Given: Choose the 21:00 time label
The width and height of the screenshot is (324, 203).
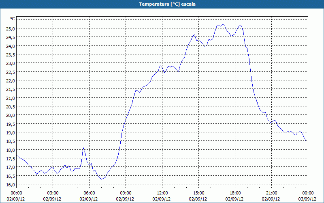Looking at the screenshot, I should tap(271, 193).
